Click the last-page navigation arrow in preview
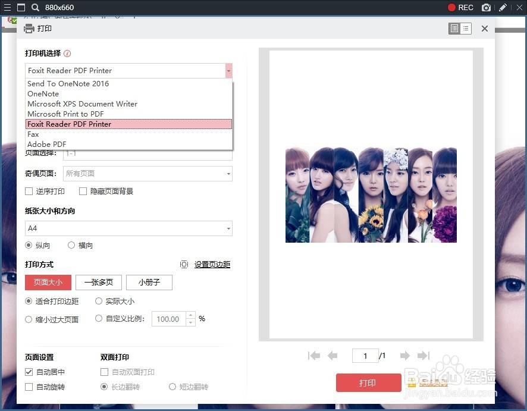Image resolution: width=527 pixels, height=411 pixels. click(424, 355)
